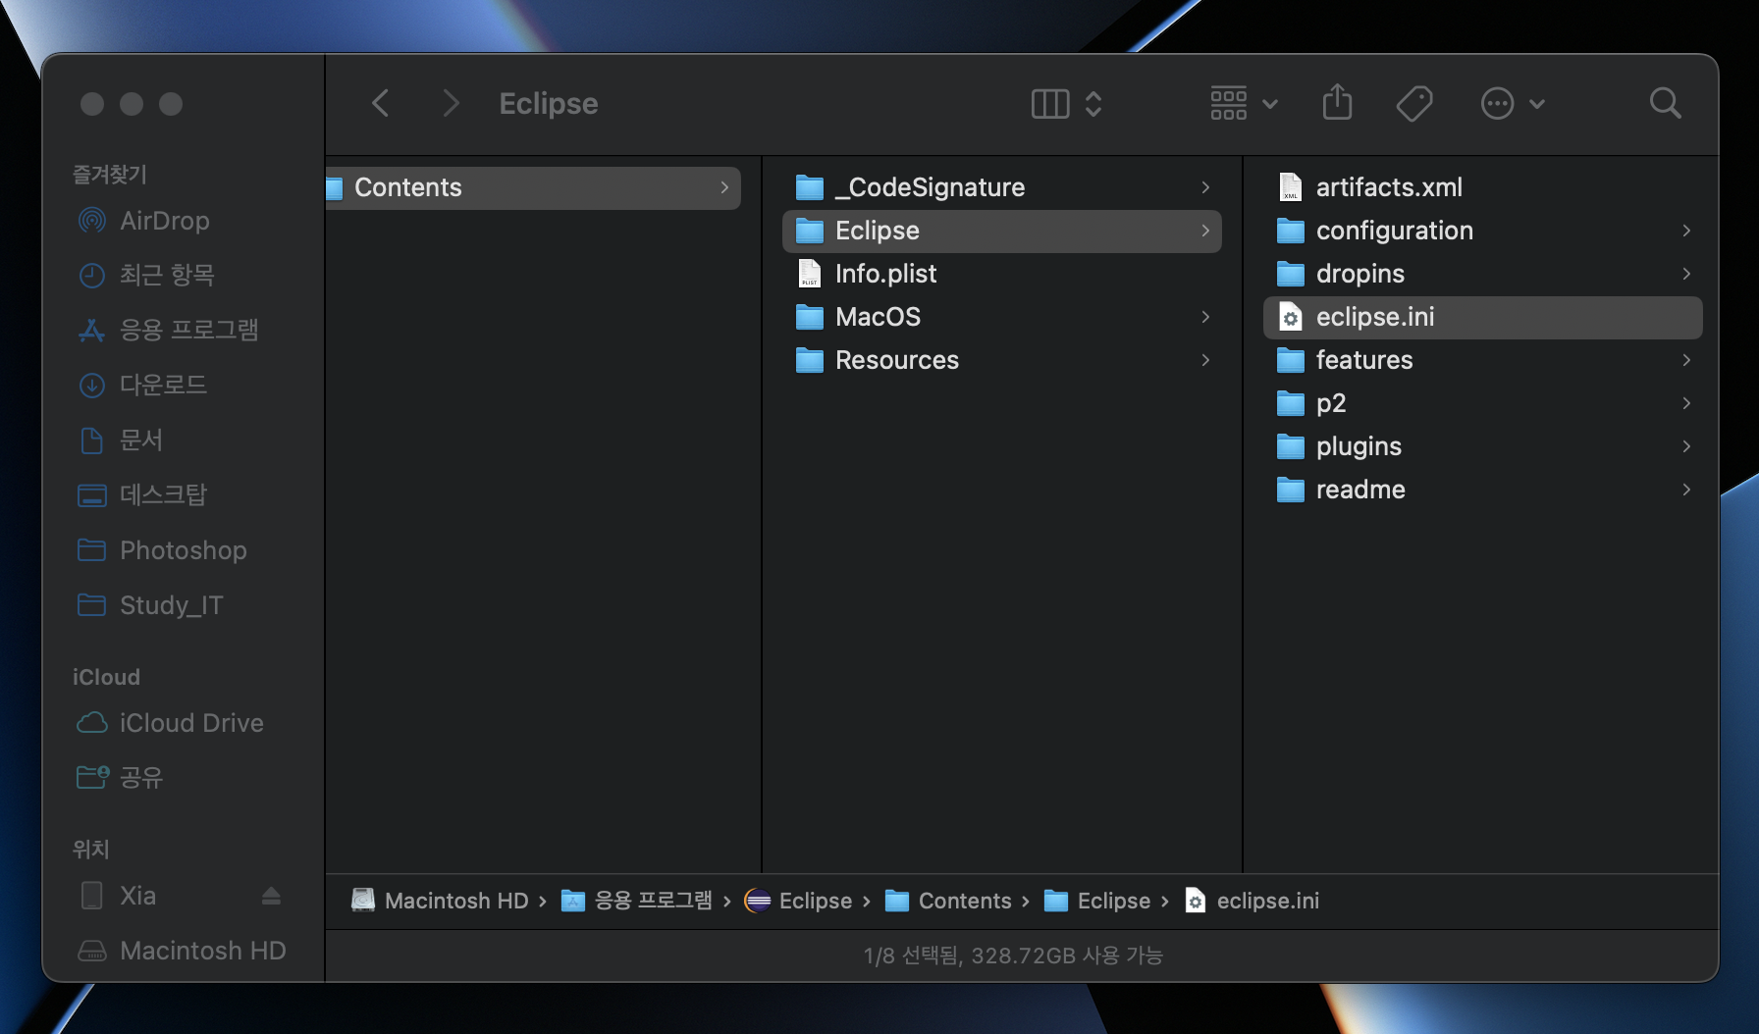Screen dimensions: 1759x1034
Task: Select the readme folder
Action: [x=1483, y=490]
